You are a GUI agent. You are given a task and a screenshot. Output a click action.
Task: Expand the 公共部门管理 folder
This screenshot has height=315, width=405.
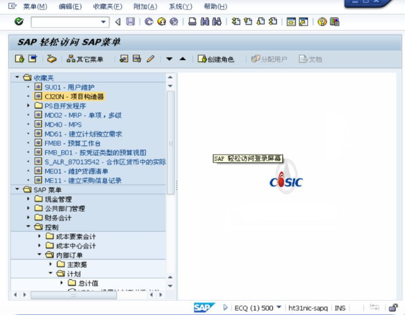pos(28,208)
